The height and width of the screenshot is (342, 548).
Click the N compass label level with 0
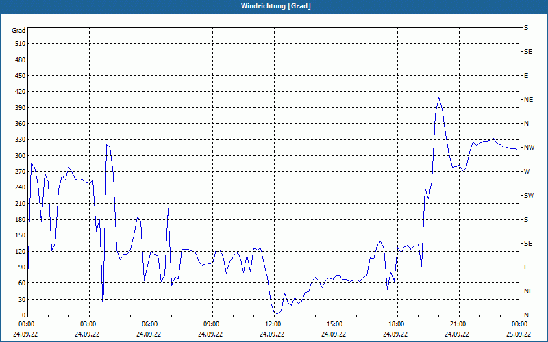coord(527,315)
